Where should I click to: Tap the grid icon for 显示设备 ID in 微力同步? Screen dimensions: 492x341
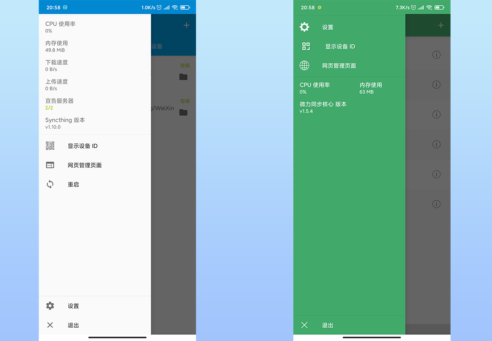[x=306, y=46]
